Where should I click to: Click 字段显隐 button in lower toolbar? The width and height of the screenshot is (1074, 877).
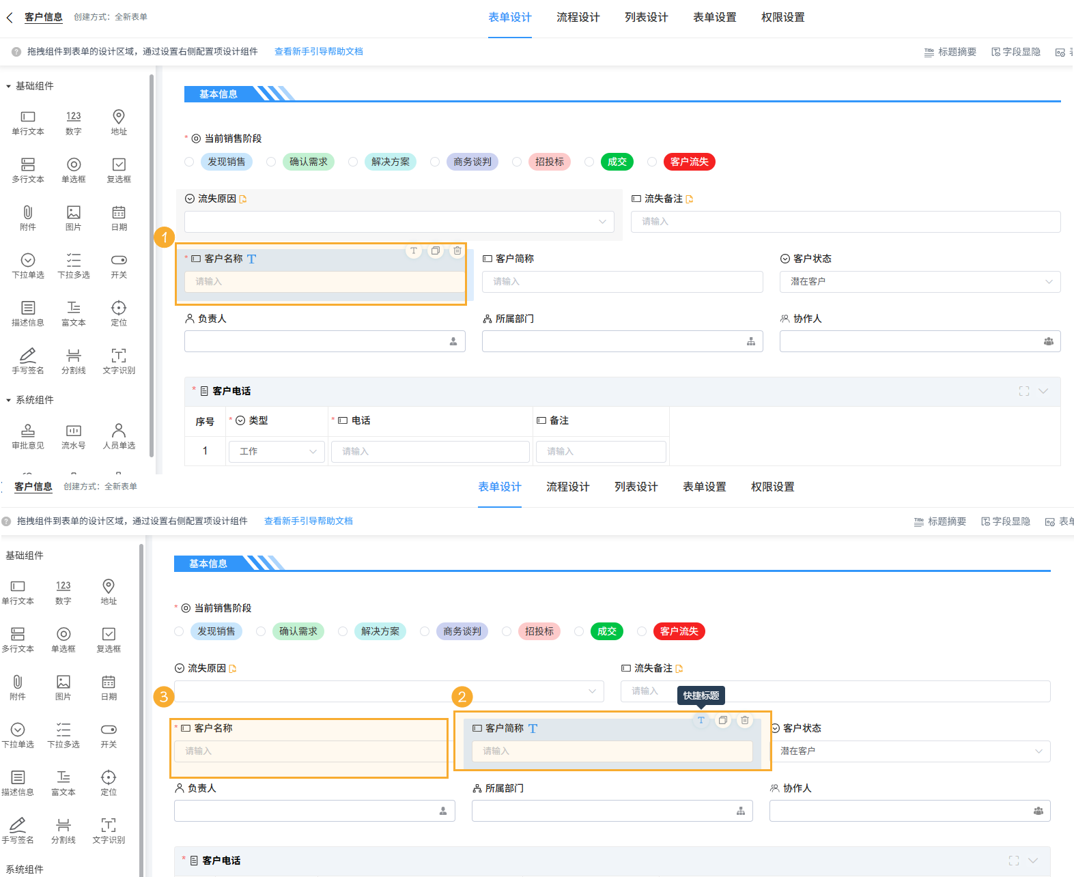[x=1006, y=521]
